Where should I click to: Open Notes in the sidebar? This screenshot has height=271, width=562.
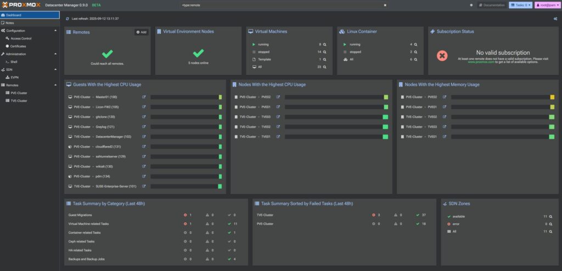[30, 23]
